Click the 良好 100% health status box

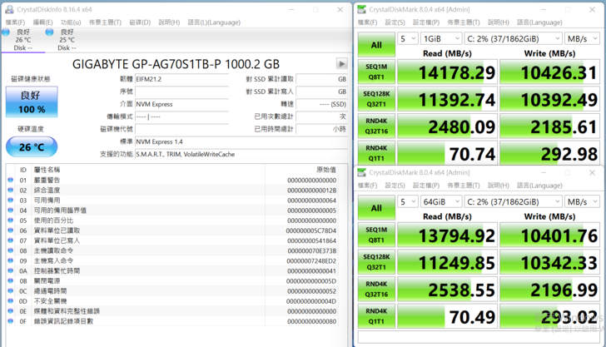(32, 102)
